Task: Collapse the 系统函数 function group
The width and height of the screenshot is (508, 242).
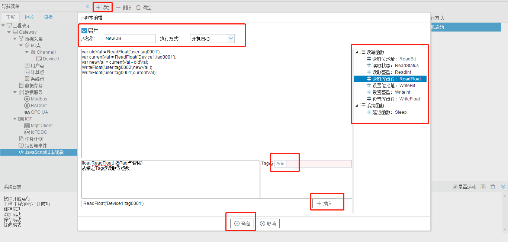Action: (357, 106)
